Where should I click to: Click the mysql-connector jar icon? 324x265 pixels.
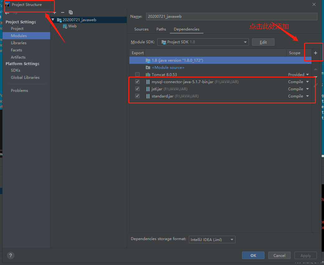148,82
